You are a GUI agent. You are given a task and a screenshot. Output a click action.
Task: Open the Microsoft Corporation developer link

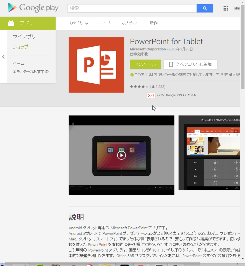(x=148, y=49)
